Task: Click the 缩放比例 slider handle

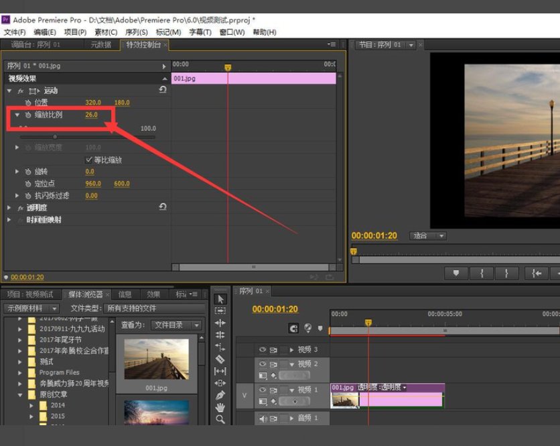Action: point(55,137)
